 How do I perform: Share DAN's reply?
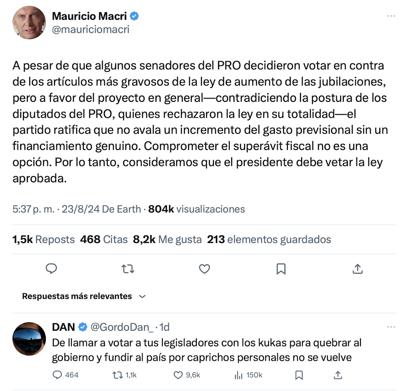[x=338, y=375]
